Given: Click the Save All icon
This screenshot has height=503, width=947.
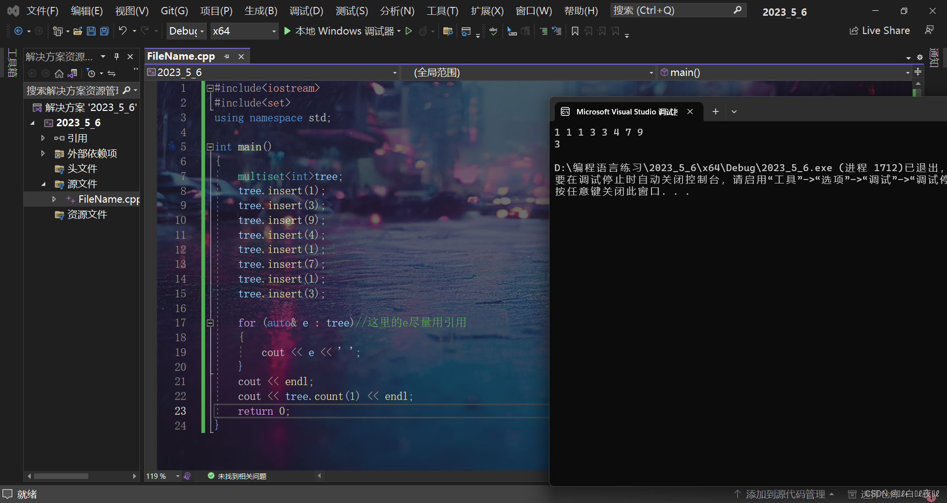Looking at the screenshot, I should tap(104, 31).
